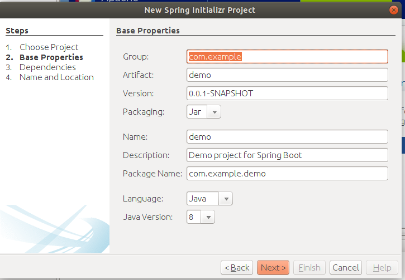405x280 pixels.
Task: Click the Description label
Action: (x=146, y=155)
